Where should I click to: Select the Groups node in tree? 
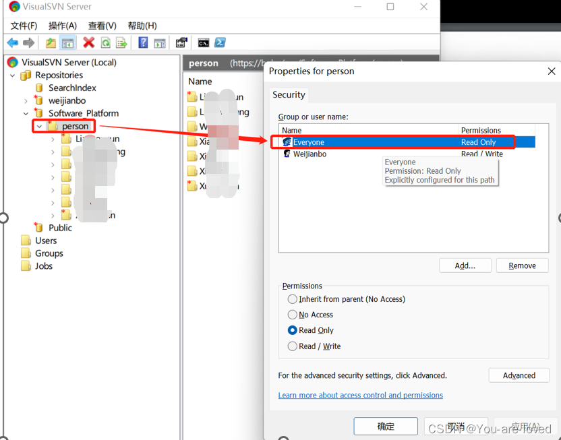[49, 253]
